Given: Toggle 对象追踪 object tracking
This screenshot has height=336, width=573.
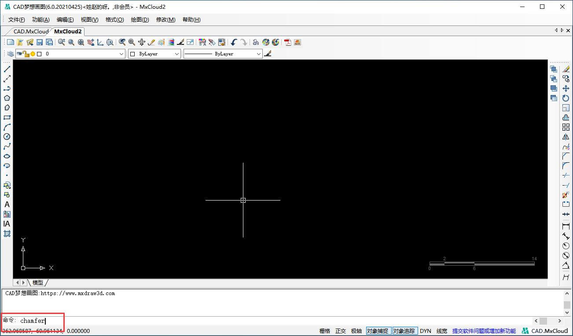Looking at the screenshot, I should 404,331.
